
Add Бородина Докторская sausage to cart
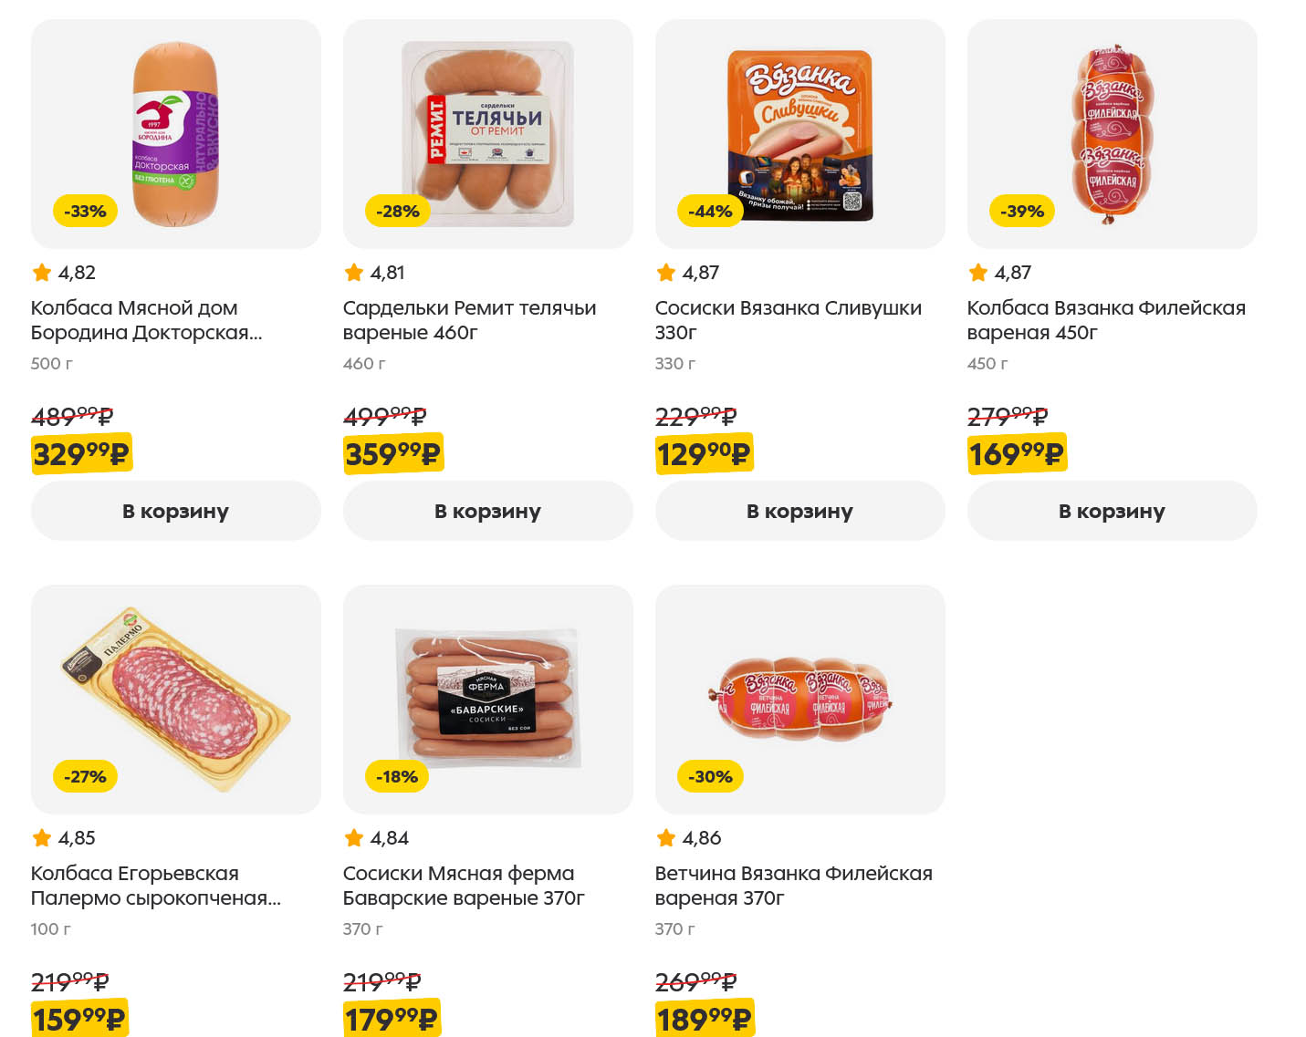point(175,511)
